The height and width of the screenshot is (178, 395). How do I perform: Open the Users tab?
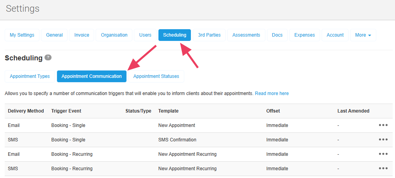[145, 35]
